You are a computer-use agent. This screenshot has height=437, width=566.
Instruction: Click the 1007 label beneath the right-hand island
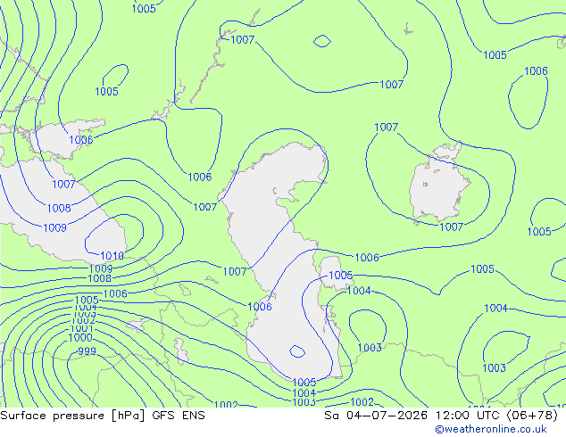(451, 227)
